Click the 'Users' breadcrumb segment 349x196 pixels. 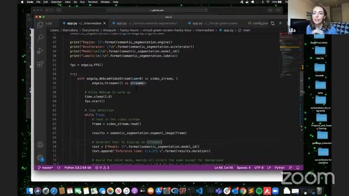click(x=55, y=30)
